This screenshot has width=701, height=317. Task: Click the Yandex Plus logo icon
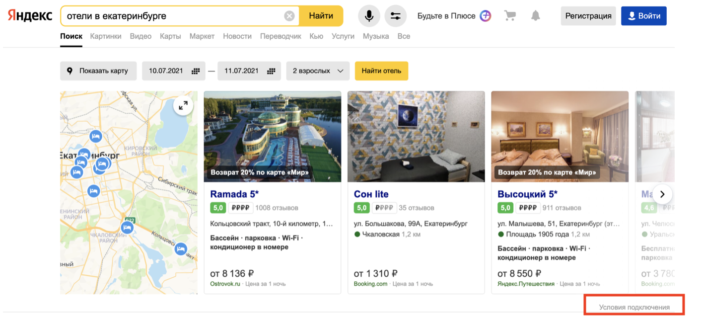[x=486, y=16]
